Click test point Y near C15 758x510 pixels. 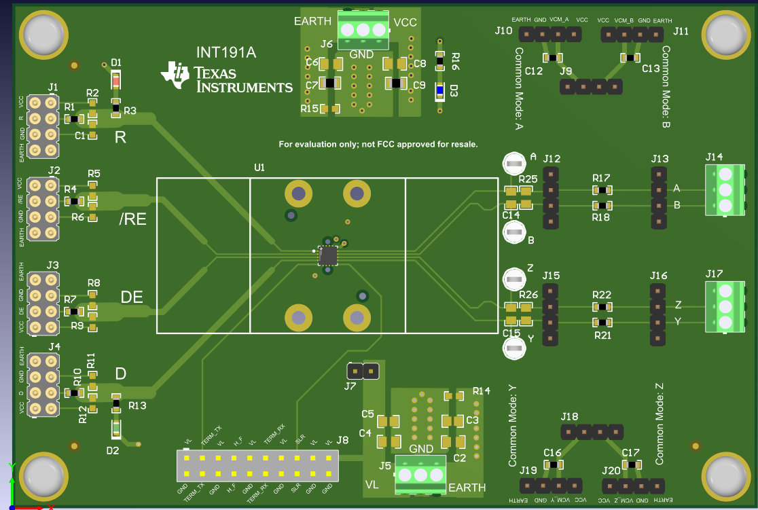(514, 348)
